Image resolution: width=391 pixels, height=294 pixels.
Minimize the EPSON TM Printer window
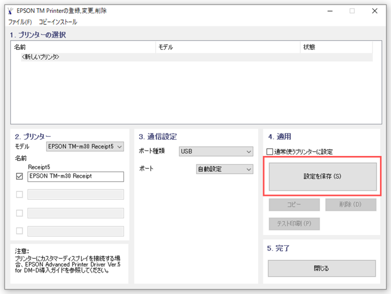(330, 11)
